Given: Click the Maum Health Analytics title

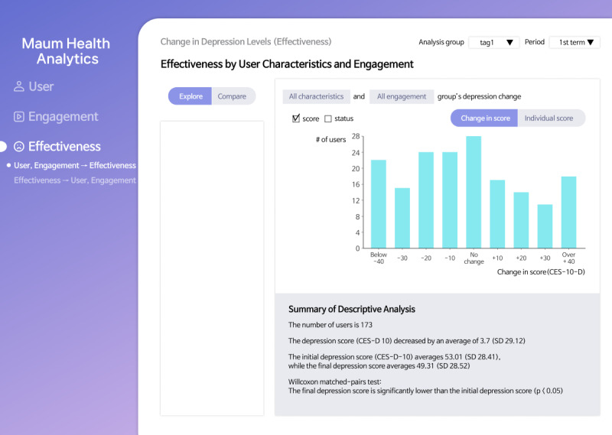Looking at the screenshot, I should point(66,51).
